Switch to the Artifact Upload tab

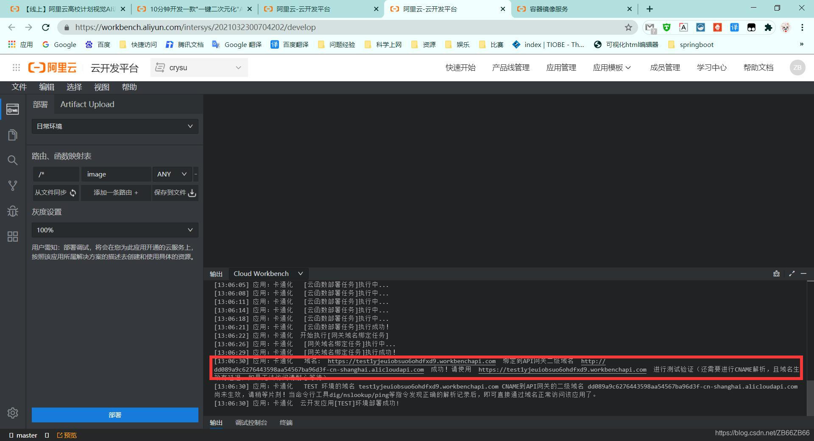pyautogui.click(x=87, y=104)
